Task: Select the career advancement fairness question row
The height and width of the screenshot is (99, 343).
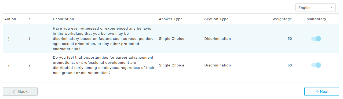Action: (x=171, y=65)
